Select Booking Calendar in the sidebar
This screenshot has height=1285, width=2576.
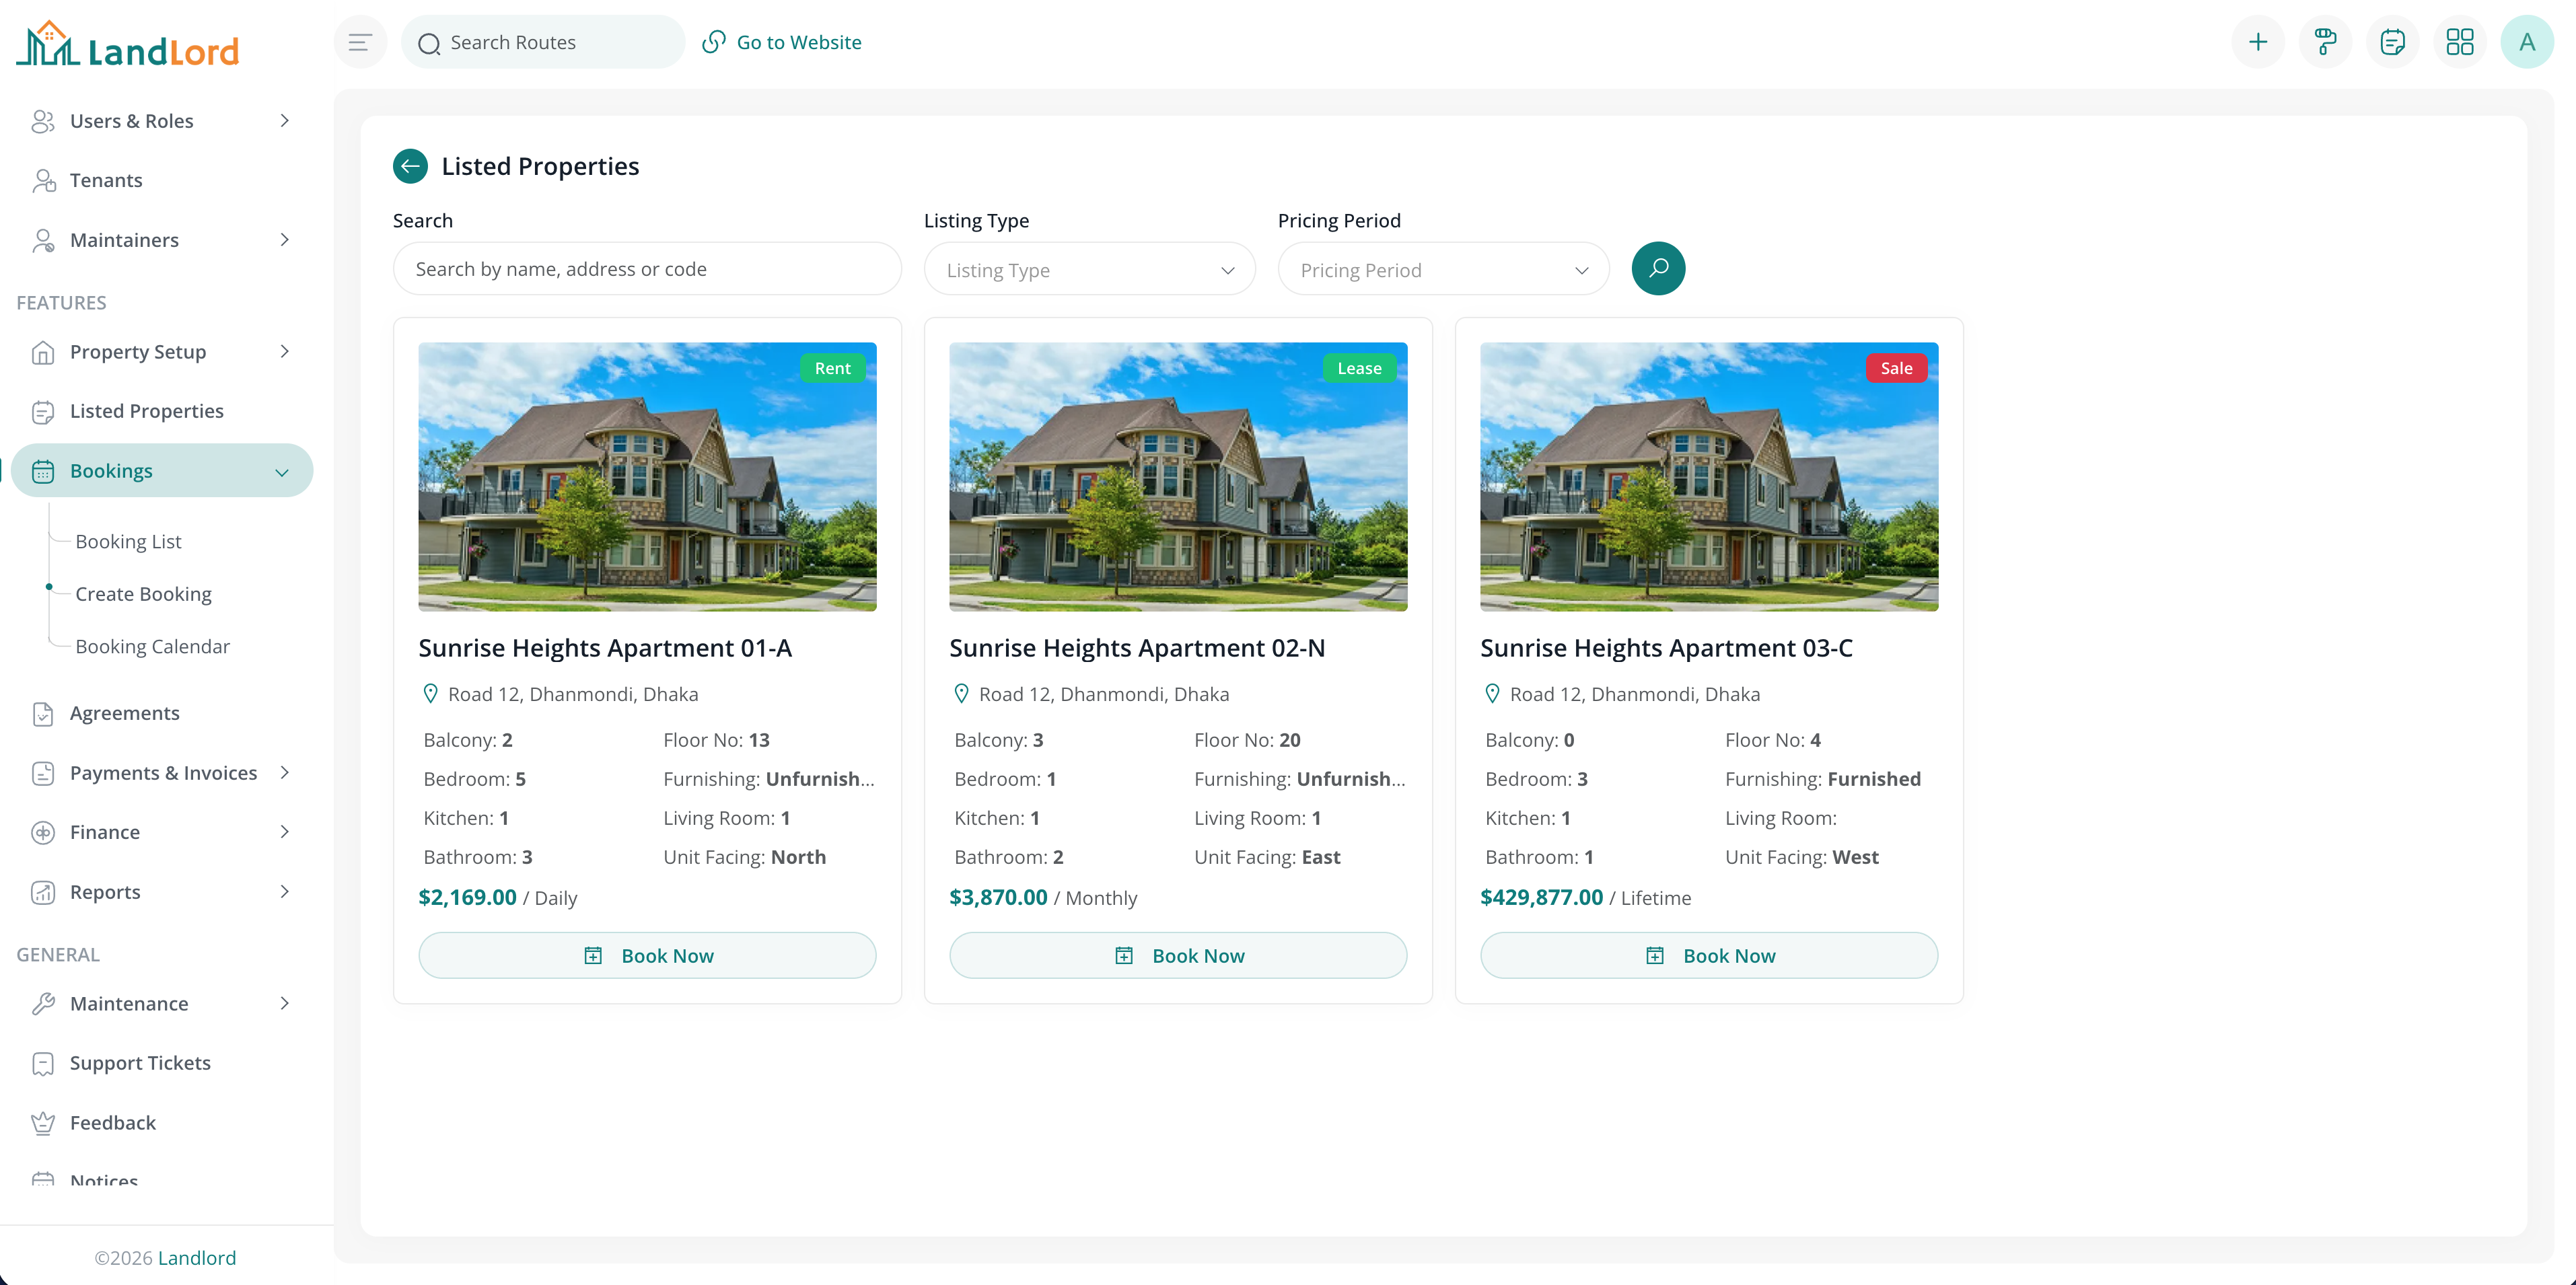tap(152, 646)
